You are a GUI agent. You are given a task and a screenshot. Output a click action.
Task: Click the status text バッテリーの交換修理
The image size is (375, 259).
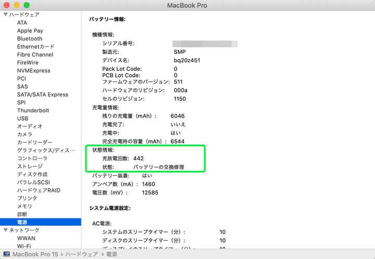[x=158, y=167]
